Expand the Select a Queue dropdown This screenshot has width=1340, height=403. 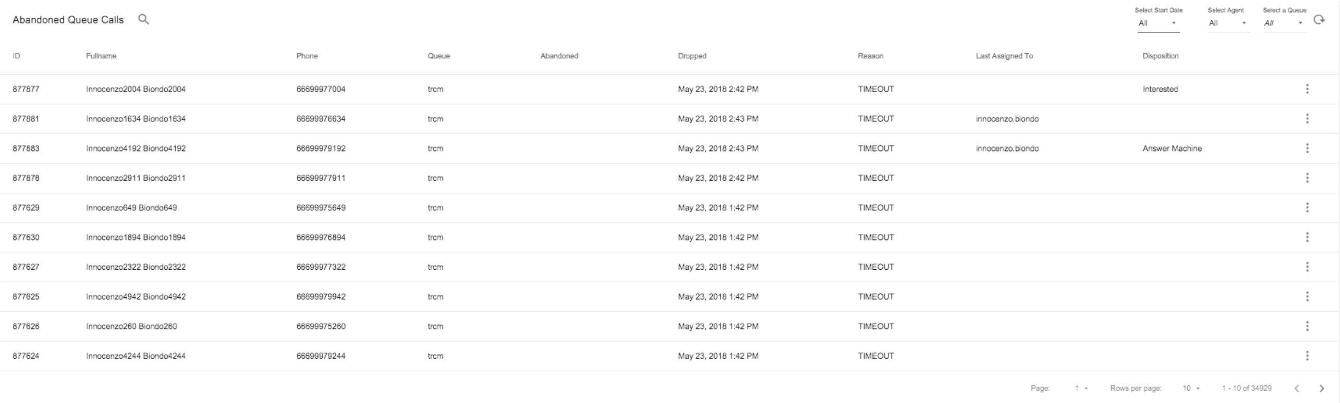pos(1284,23)
